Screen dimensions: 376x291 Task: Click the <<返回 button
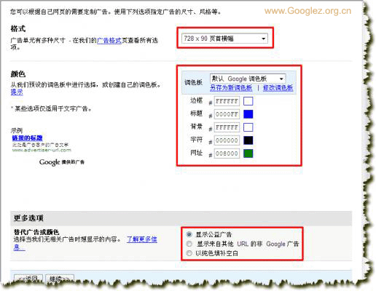(x=28, y=279)
